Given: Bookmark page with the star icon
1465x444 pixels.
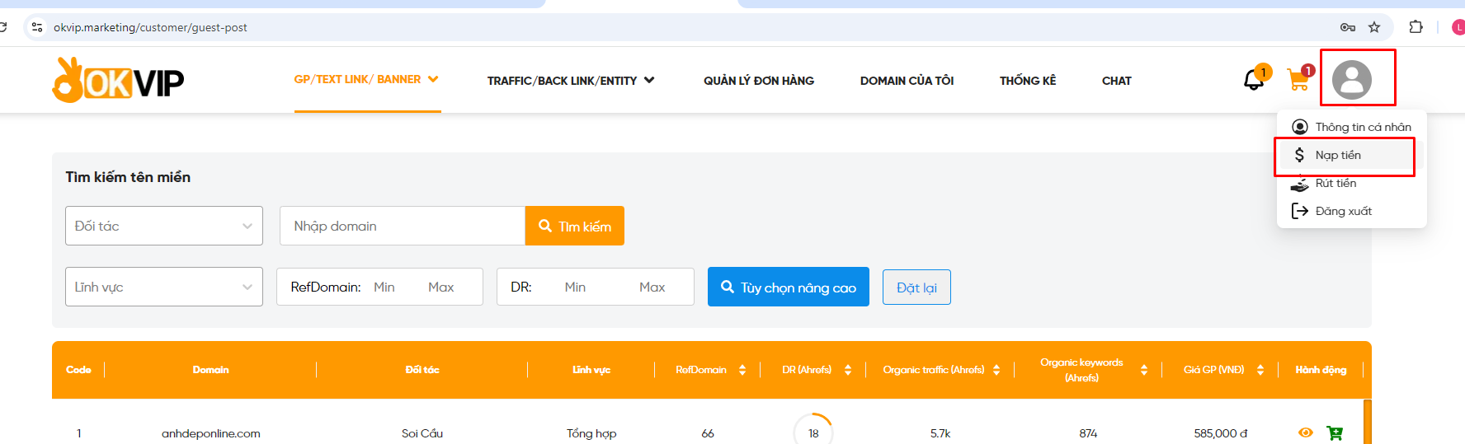Looking at the screenshot, I should 1374,27.
